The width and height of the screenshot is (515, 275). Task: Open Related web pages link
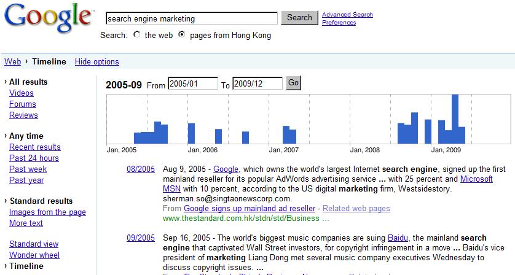[x=356, y=209]
